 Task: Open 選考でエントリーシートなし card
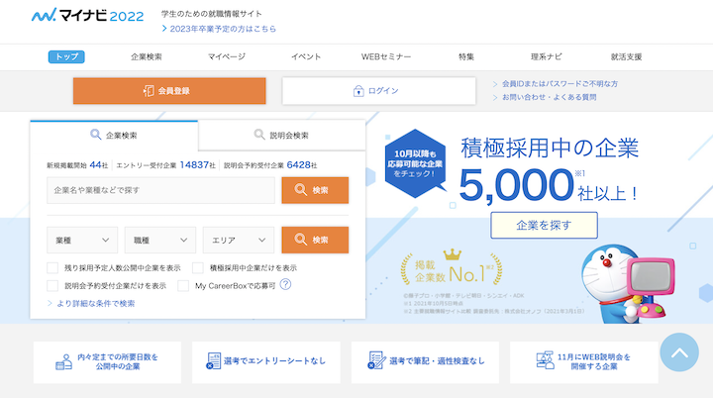tap(266, 362)
